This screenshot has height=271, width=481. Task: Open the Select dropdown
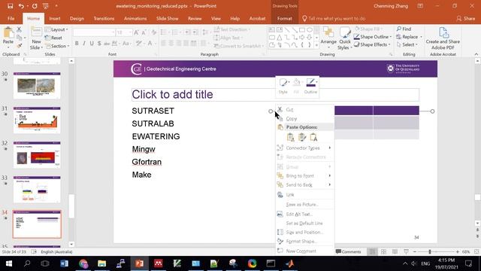coord(407,44)
